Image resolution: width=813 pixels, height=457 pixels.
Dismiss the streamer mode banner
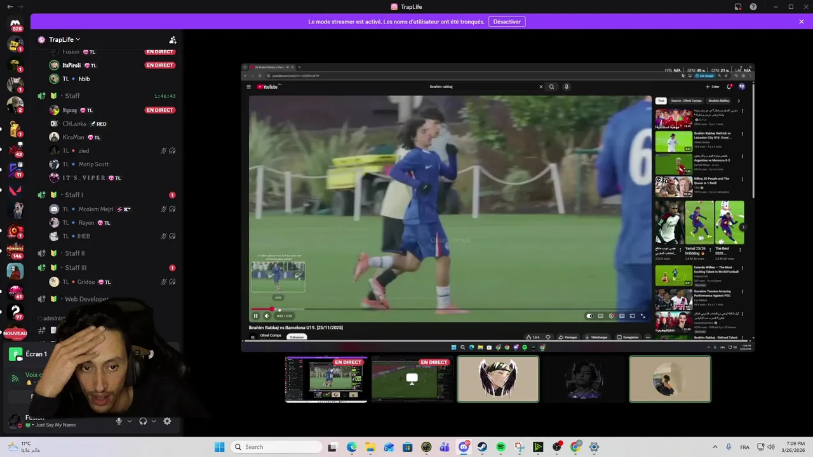pos(802,22)
